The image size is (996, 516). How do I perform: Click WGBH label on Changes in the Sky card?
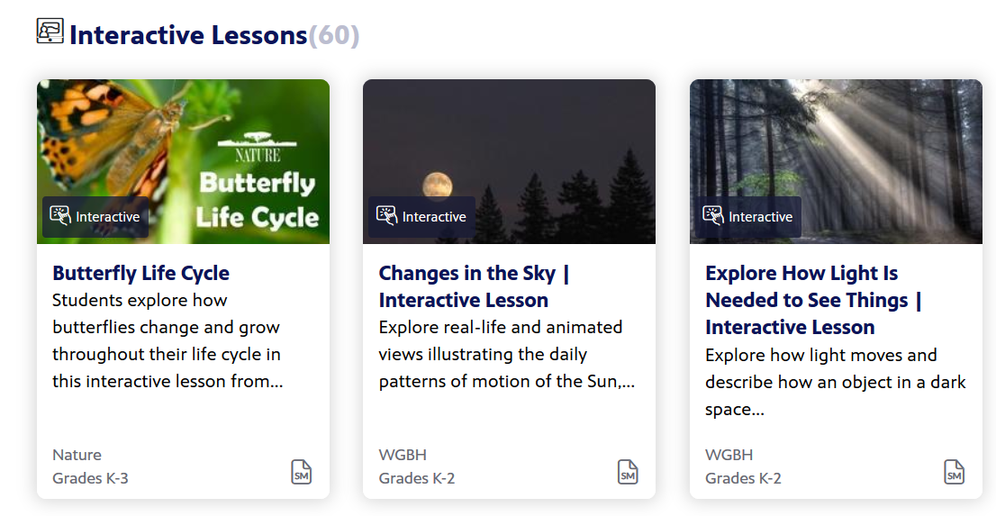tap(403, 455)
